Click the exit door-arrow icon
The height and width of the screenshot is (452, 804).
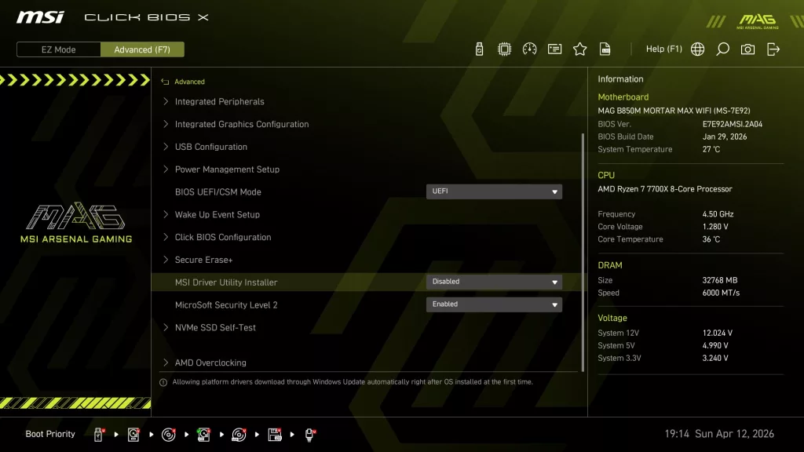point(773,49)
